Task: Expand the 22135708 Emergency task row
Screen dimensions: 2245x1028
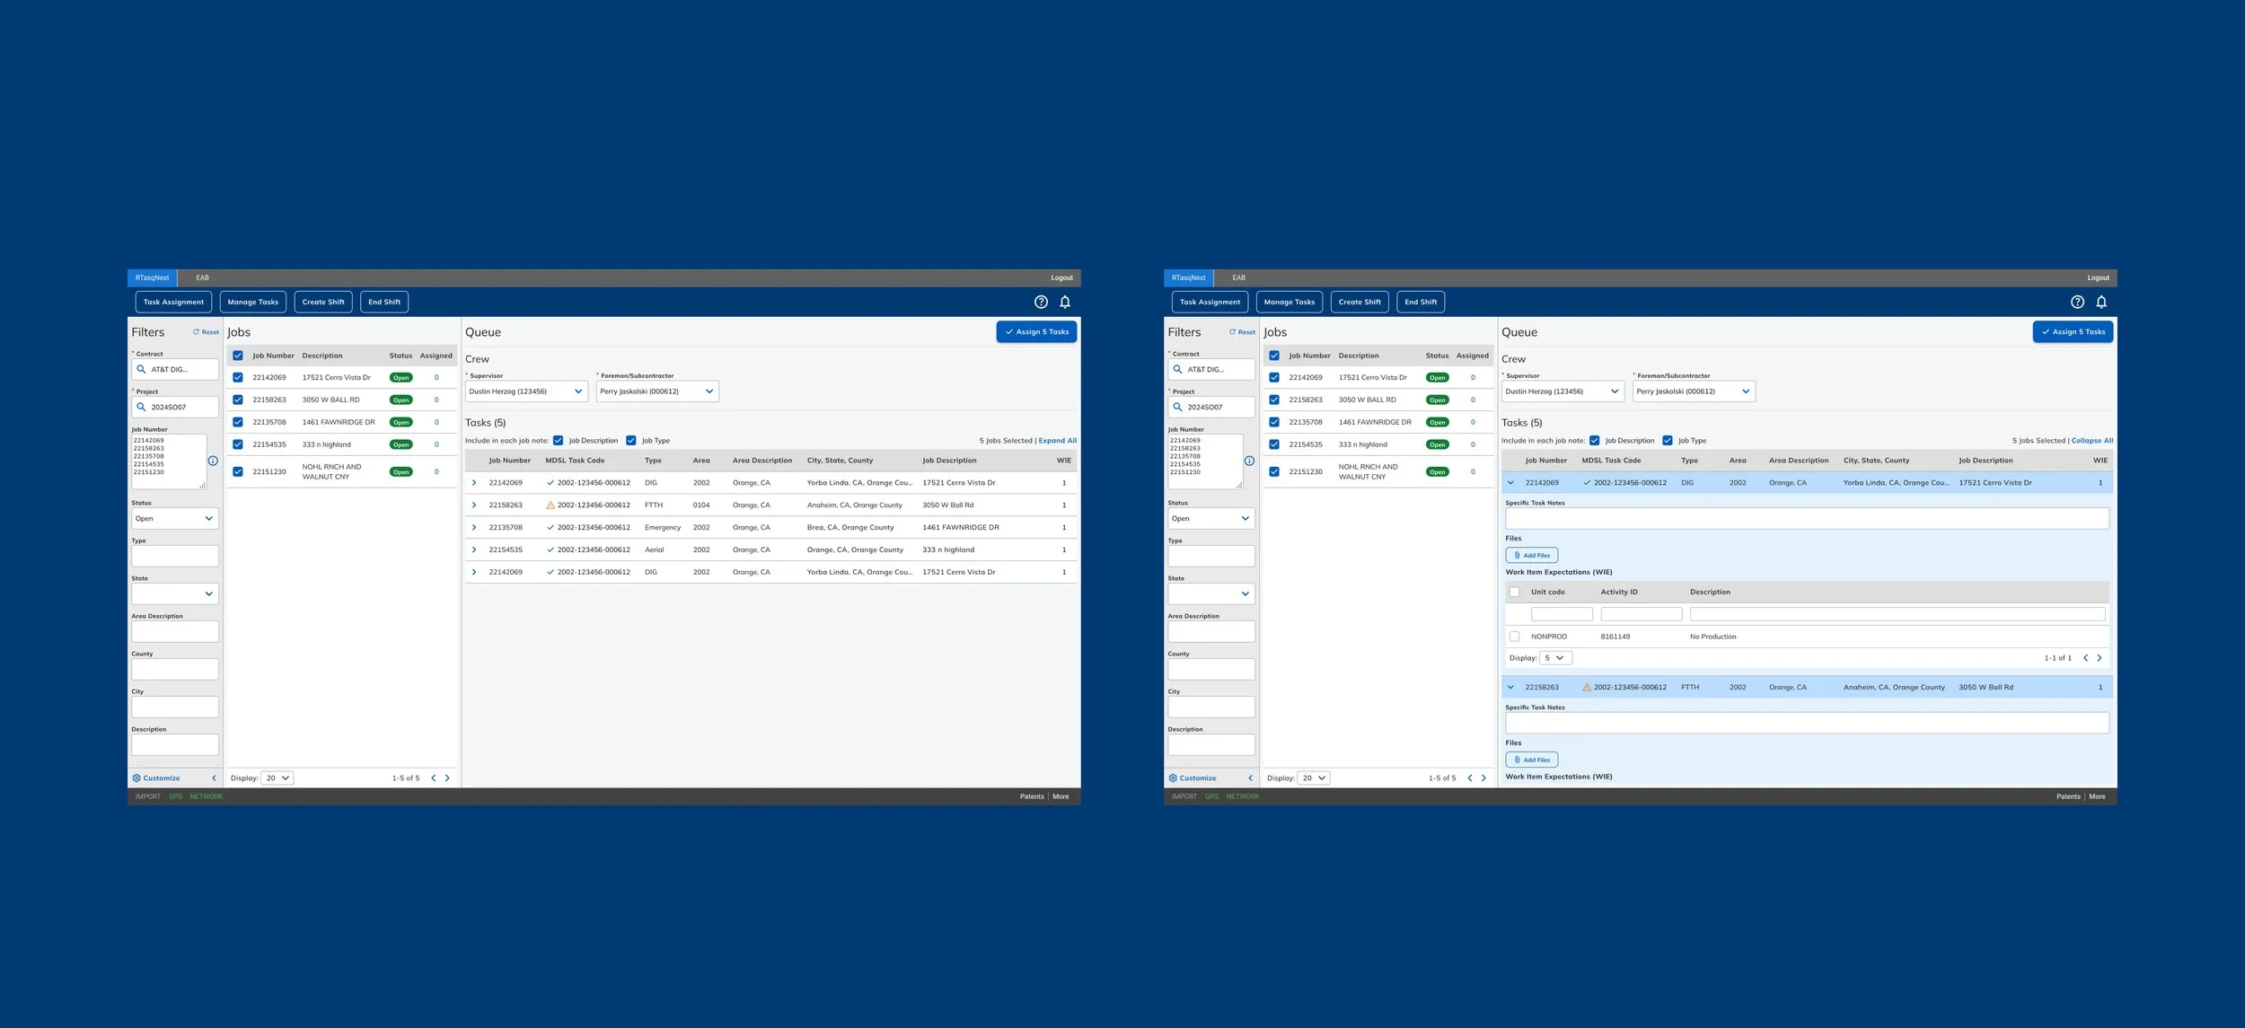Action: pos(474,527)
